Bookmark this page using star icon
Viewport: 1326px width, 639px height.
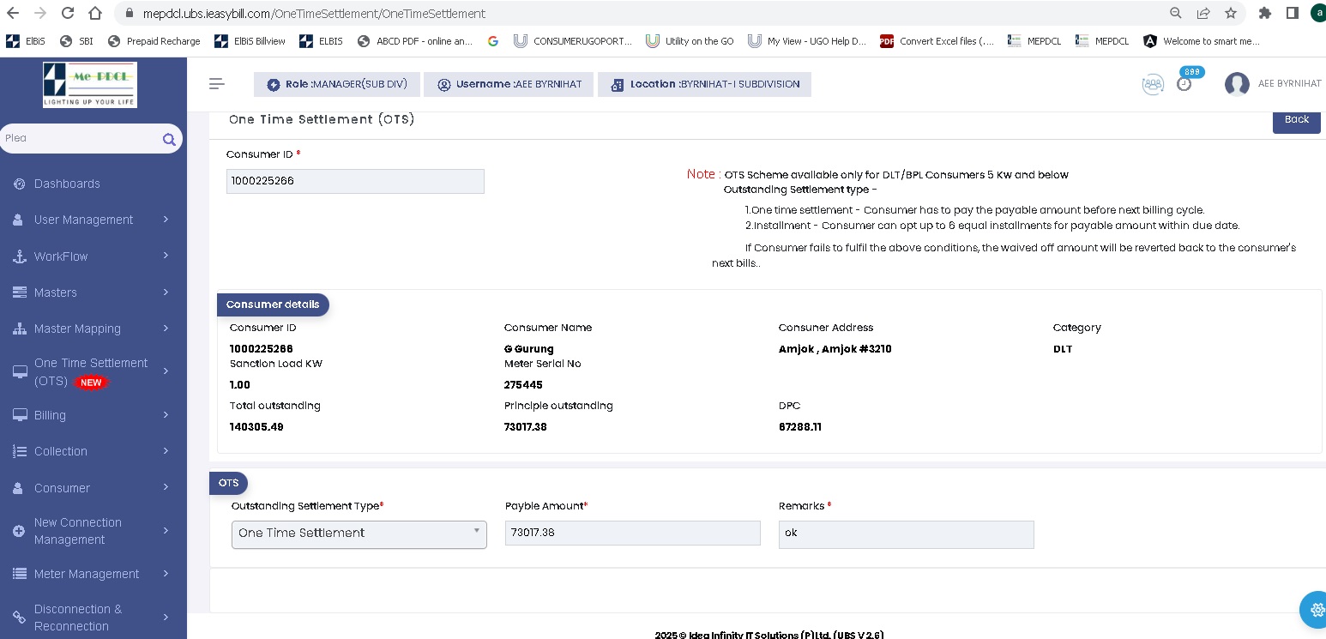coord(1231,13)
